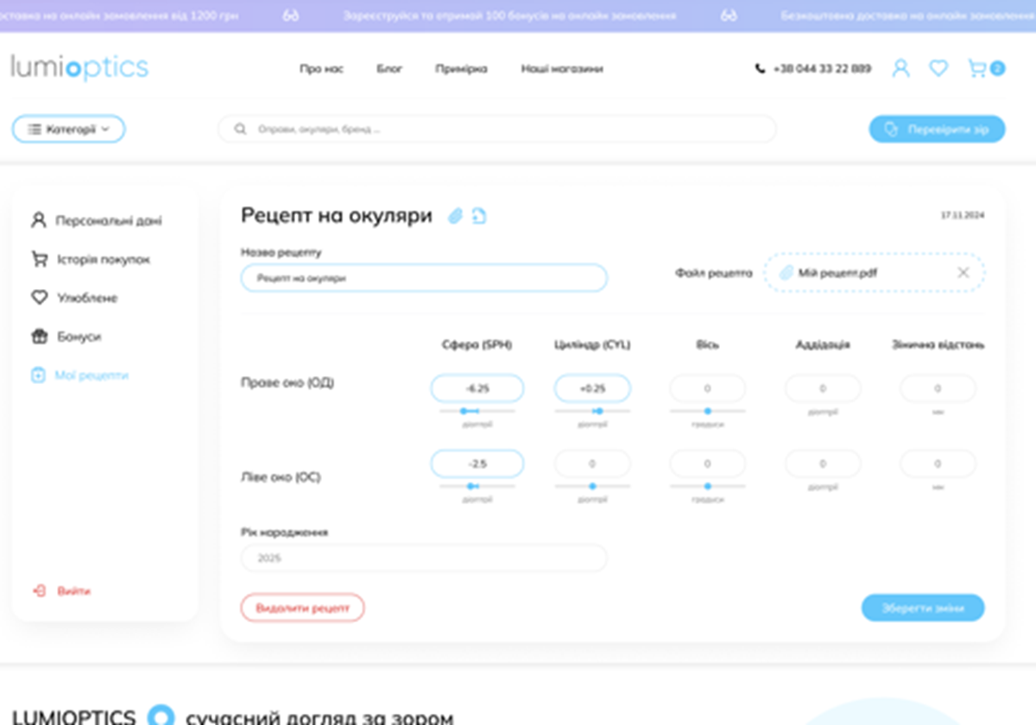The height and width of the screenshot is (725, 1036).
Task: Click left eye sphere value -2.5
Action: pos(477,463)
